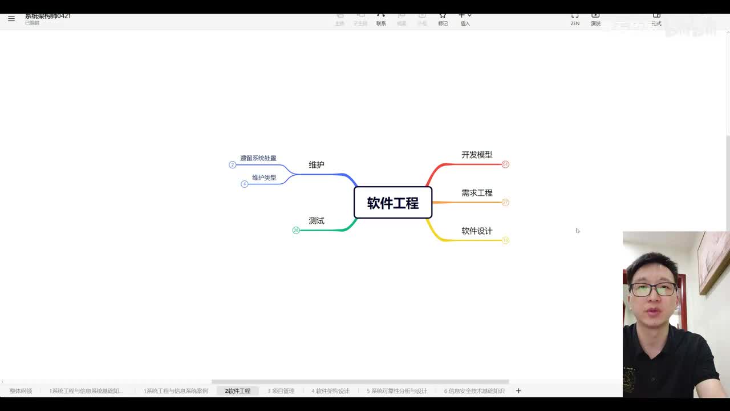Screen dimensions: 730x411
Task: Select the 需求工程 branch
Action: point(477,193)
